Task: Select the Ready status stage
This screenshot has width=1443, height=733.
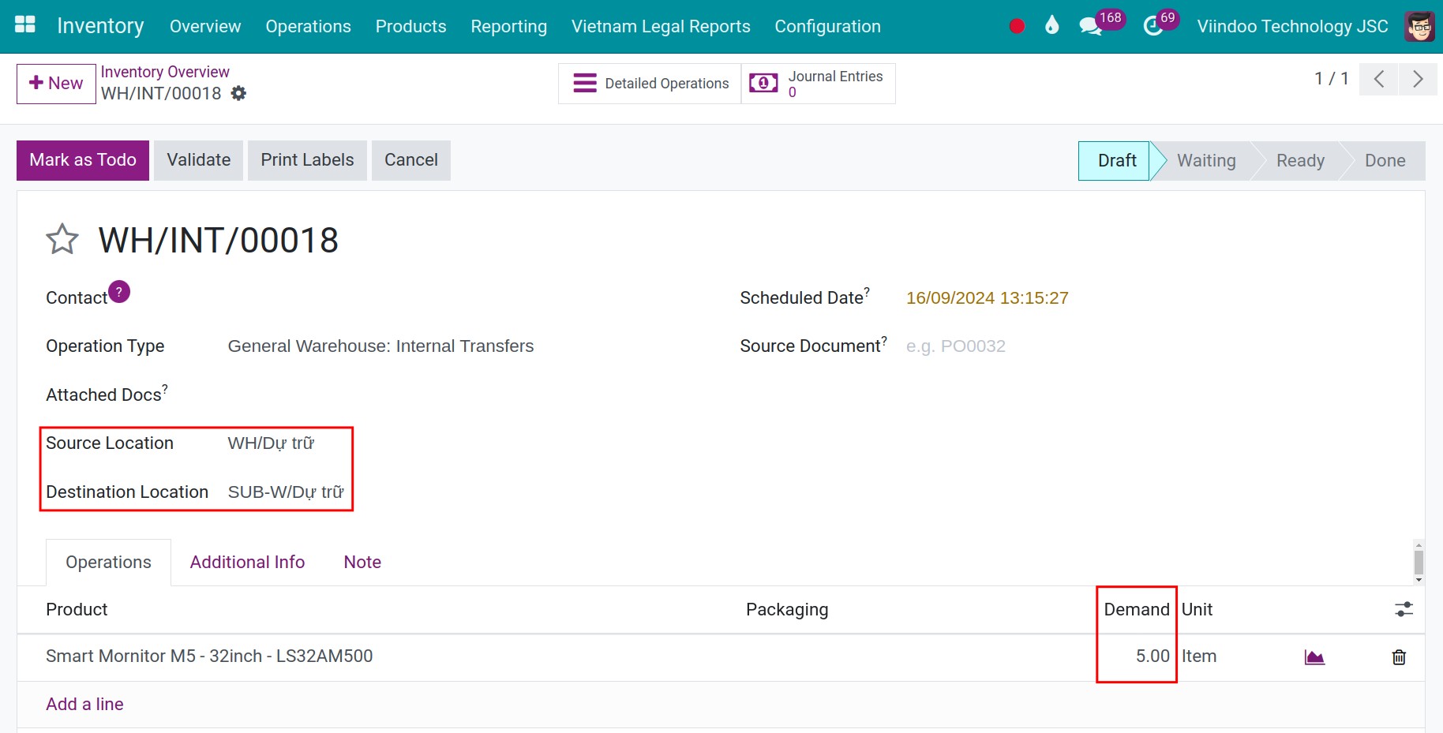Action: [x=1300, y=161]
